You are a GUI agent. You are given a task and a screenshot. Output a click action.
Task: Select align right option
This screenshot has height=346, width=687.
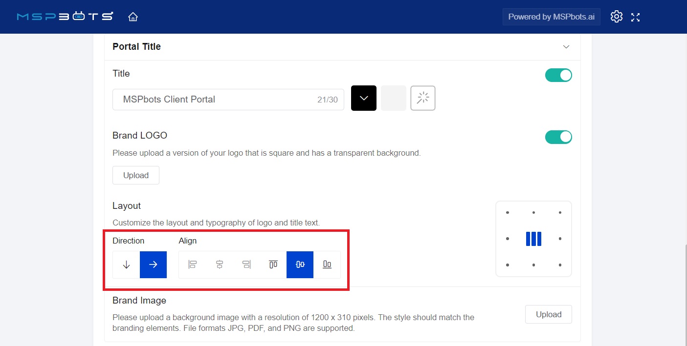[x=246, y=265]
